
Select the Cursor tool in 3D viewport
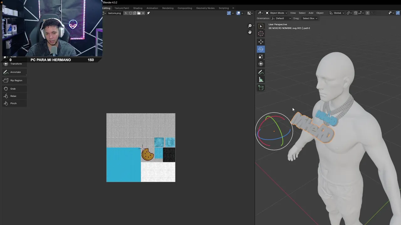point(261,33)
